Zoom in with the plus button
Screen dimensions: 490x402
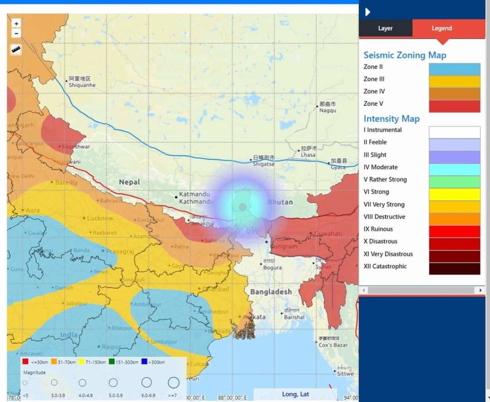(x=16, y=23)
